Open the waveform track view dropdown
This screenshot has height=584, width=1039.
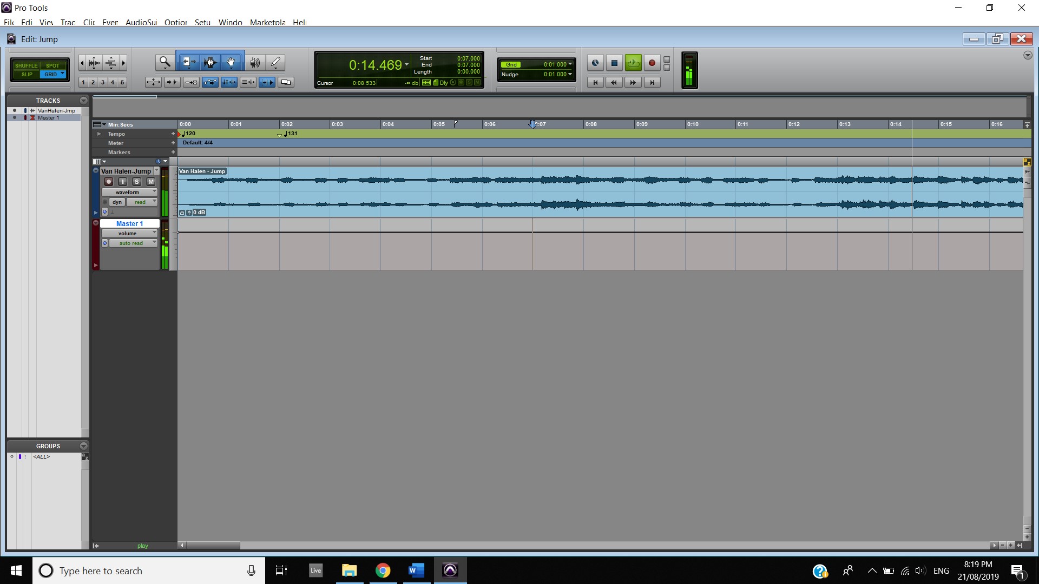129,192
